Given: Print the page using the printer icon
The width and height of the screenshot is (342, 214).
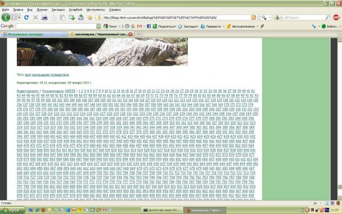Looking at the screenshot, I should tap(44, 17).
